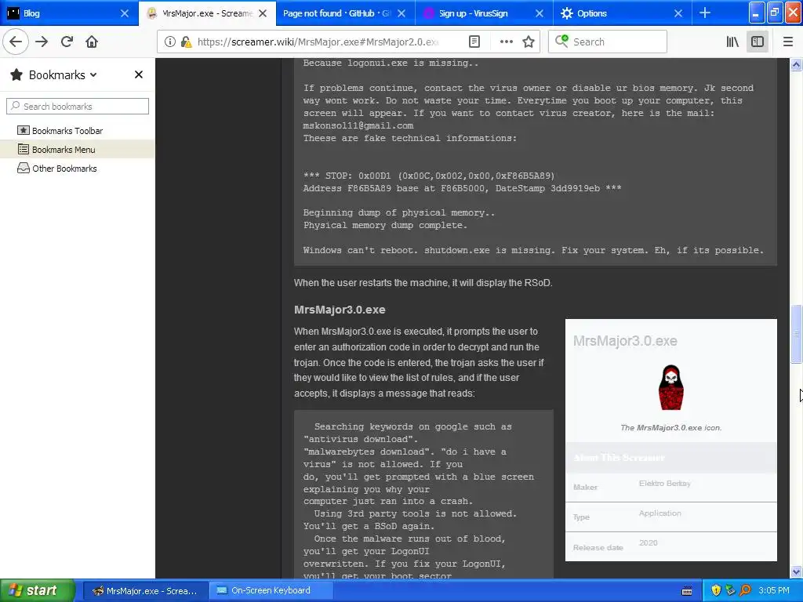Click the mskonsol11@gmail.com text
The width and height of the screenshot is (803, 602).
click(x=358, y=125)
